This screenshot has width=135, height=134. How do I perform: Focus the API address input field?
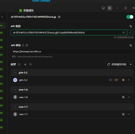pyautogui.click(x=72, y=51)
